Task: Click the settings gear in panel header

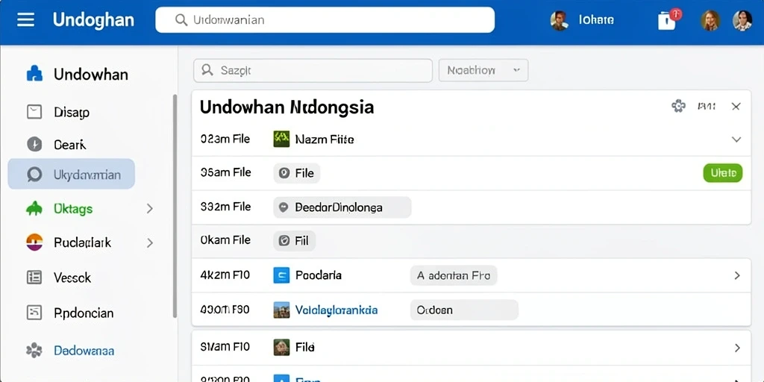Action: click(678, 106)
